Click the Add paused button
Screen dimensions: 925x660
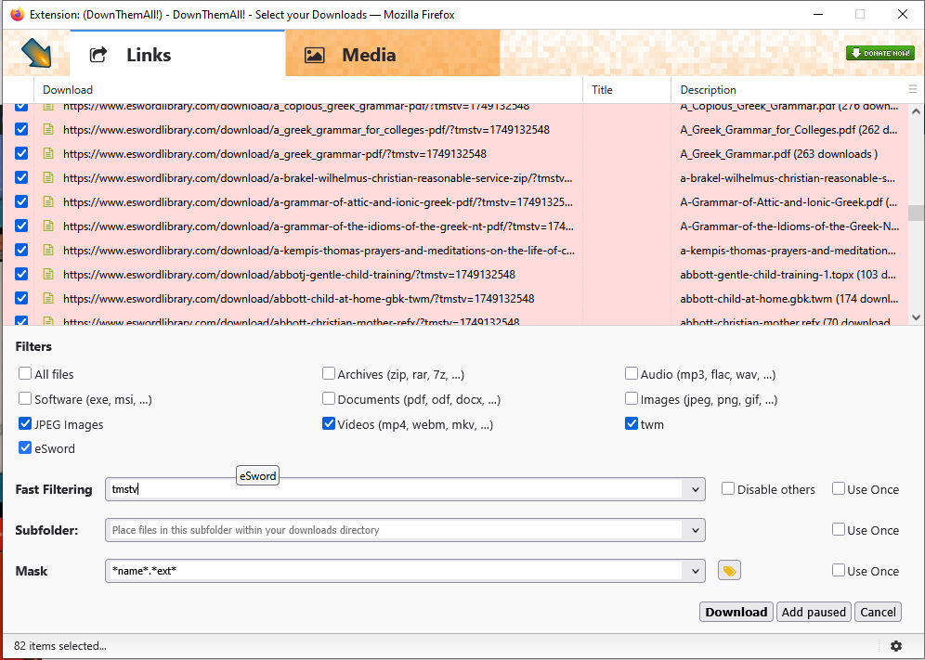[814, 613]
